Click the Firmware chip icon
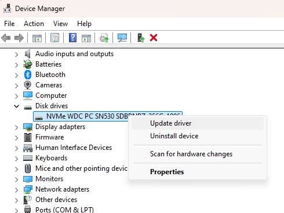The height and width of the screenshot is (213, 284). tap(28, 137)
